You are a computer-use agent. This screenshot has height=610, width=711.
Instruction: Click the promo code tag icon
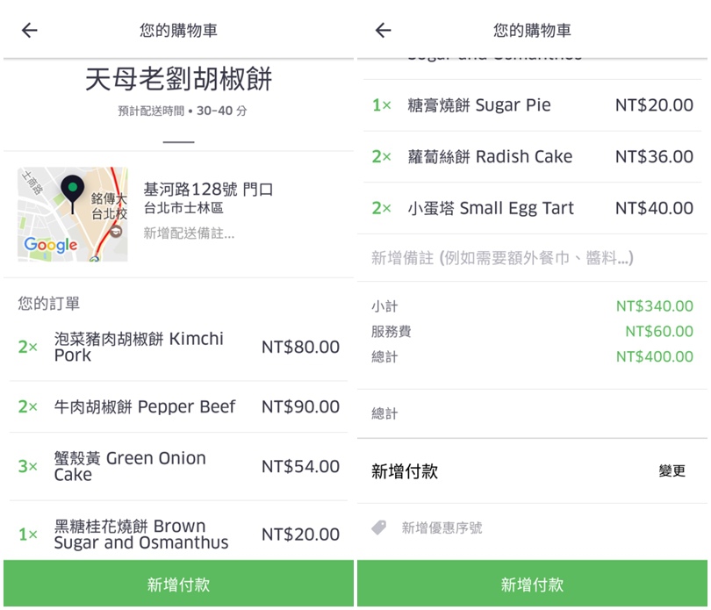coord(378,527)
